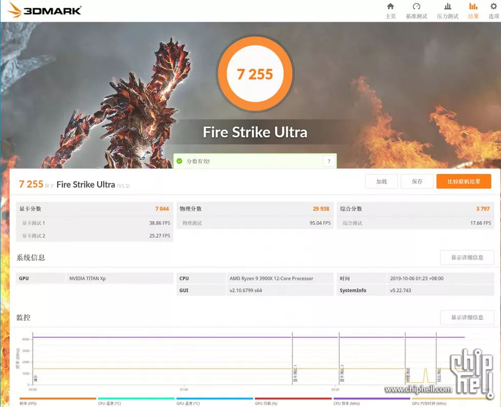Open the 选项 options tab

493,11
